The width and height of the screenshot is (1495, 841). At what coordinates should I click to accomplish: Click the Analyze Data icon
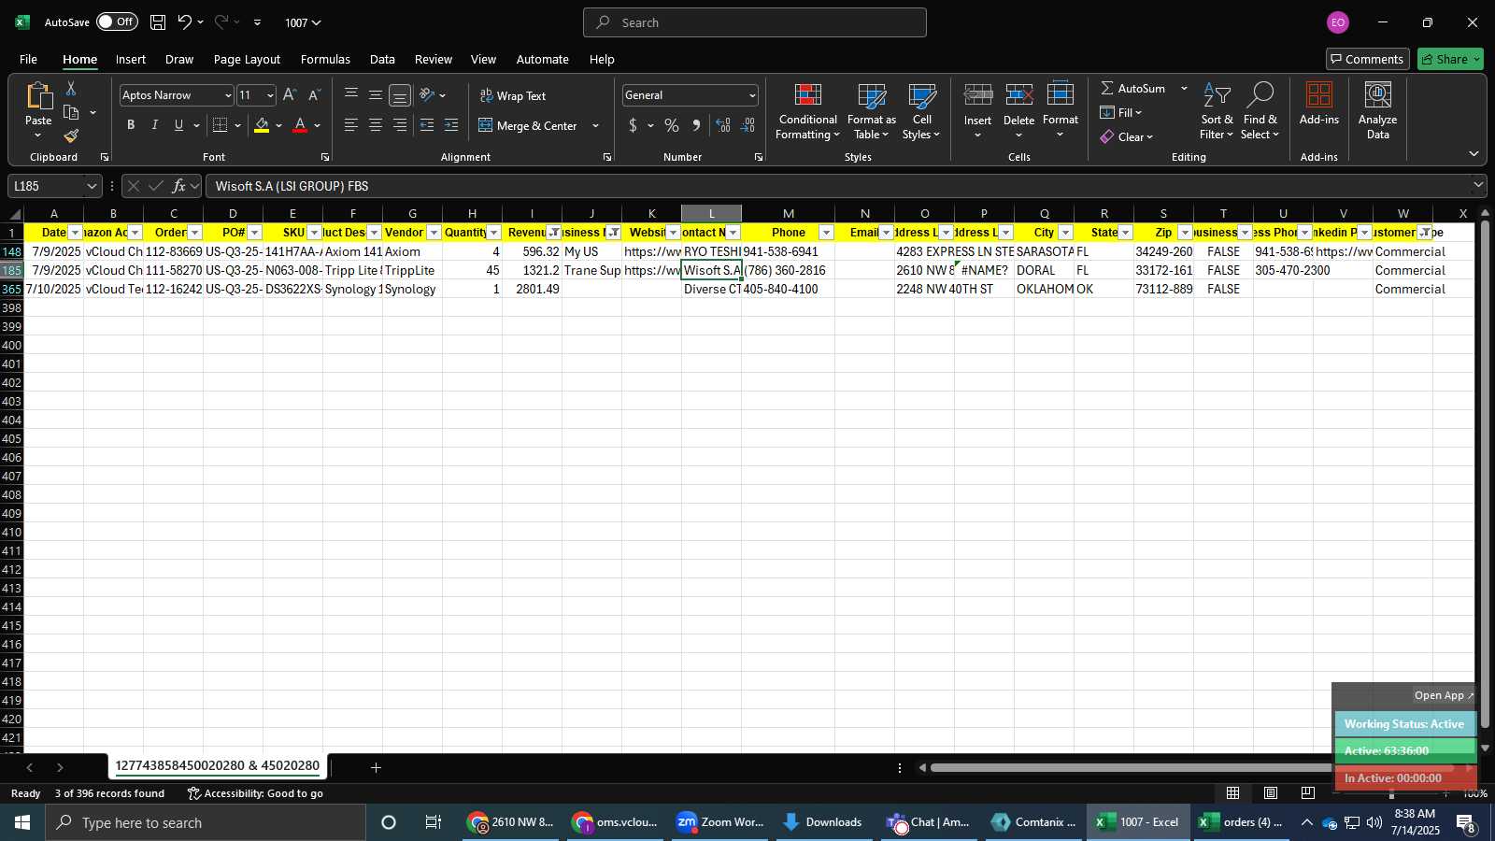(x=1377, y=95)
